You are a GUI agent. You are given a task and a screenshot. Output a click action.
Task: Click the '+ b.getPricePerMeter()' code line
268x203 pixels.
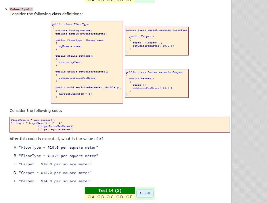(x=55, y=126)
